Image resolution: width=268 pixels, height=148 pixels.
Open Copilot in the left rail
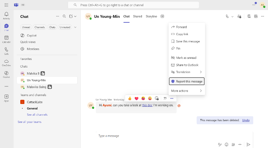point(6,74)
